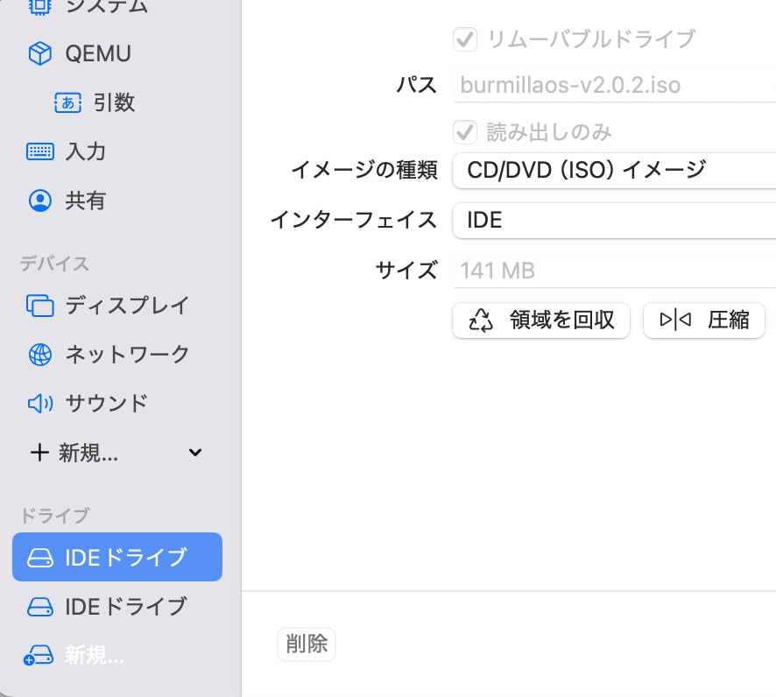776x697 pixels.
Task: Select the サウンド speaker icon
Action: (40, 404)
